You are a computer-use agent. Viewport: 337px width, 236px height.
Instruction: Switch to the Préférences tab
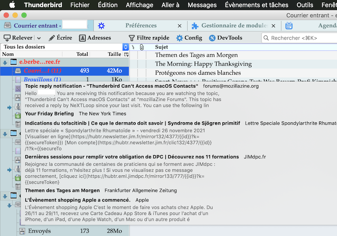141,26
